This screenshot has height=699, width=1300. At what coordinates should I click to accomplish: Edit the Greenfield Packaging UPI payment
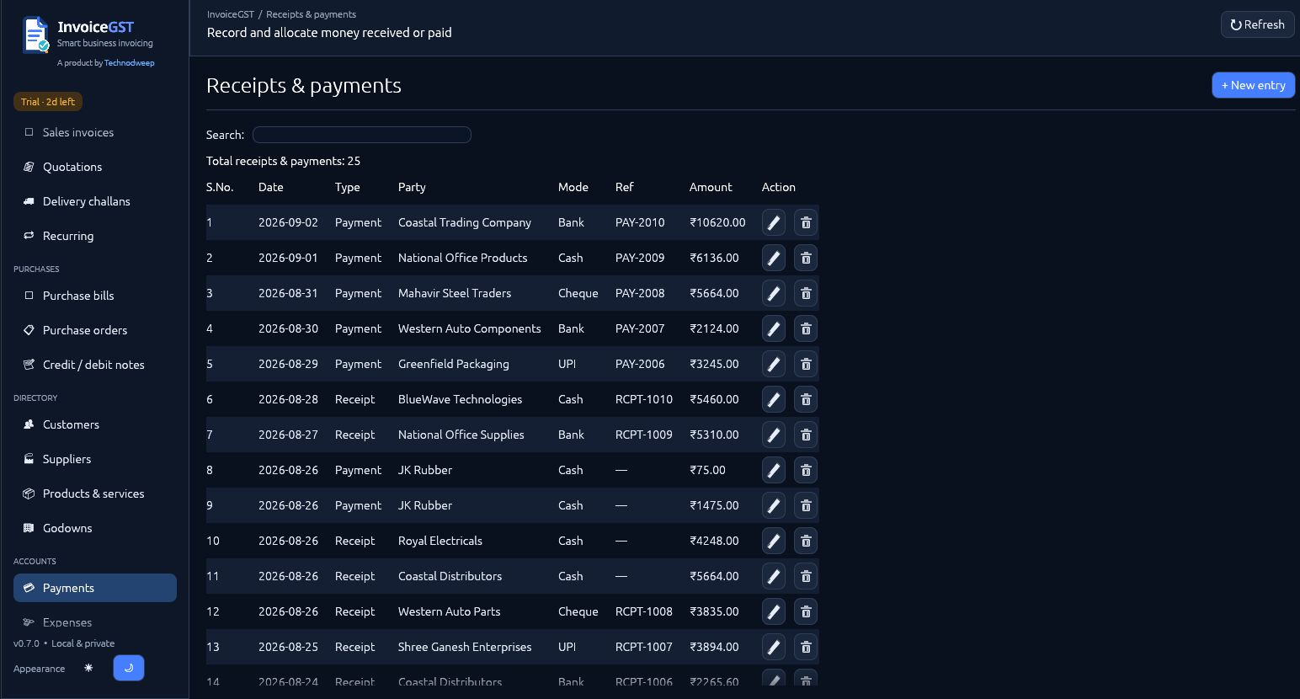tap(774, 364)
